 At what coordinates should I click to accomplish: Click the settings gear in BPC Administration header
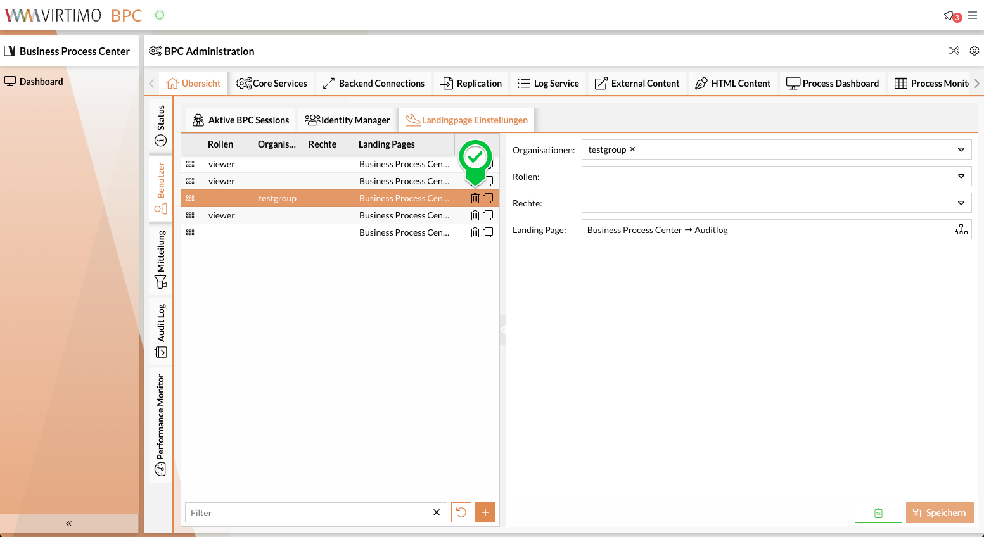point(974,51)
